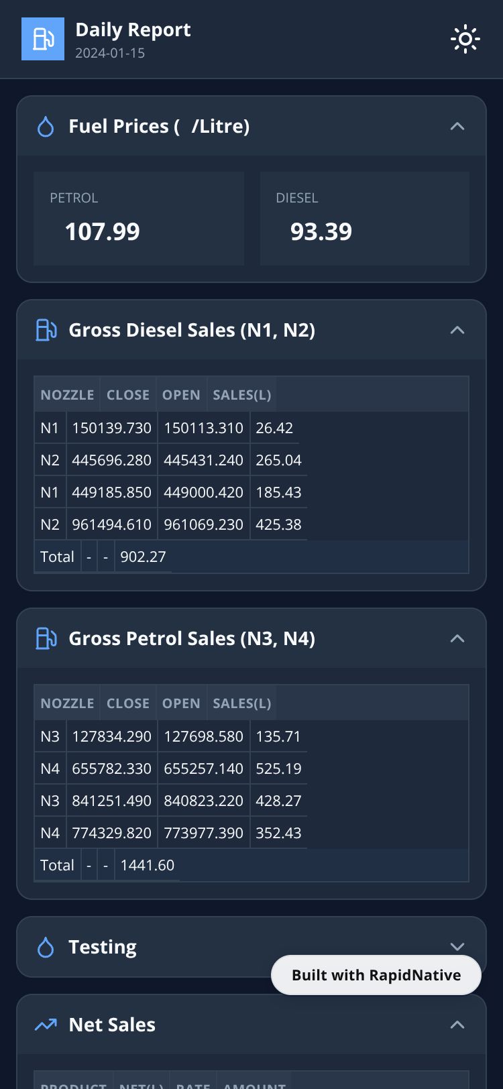Click the diesel total value 902.27

click(x=143, y=557)
